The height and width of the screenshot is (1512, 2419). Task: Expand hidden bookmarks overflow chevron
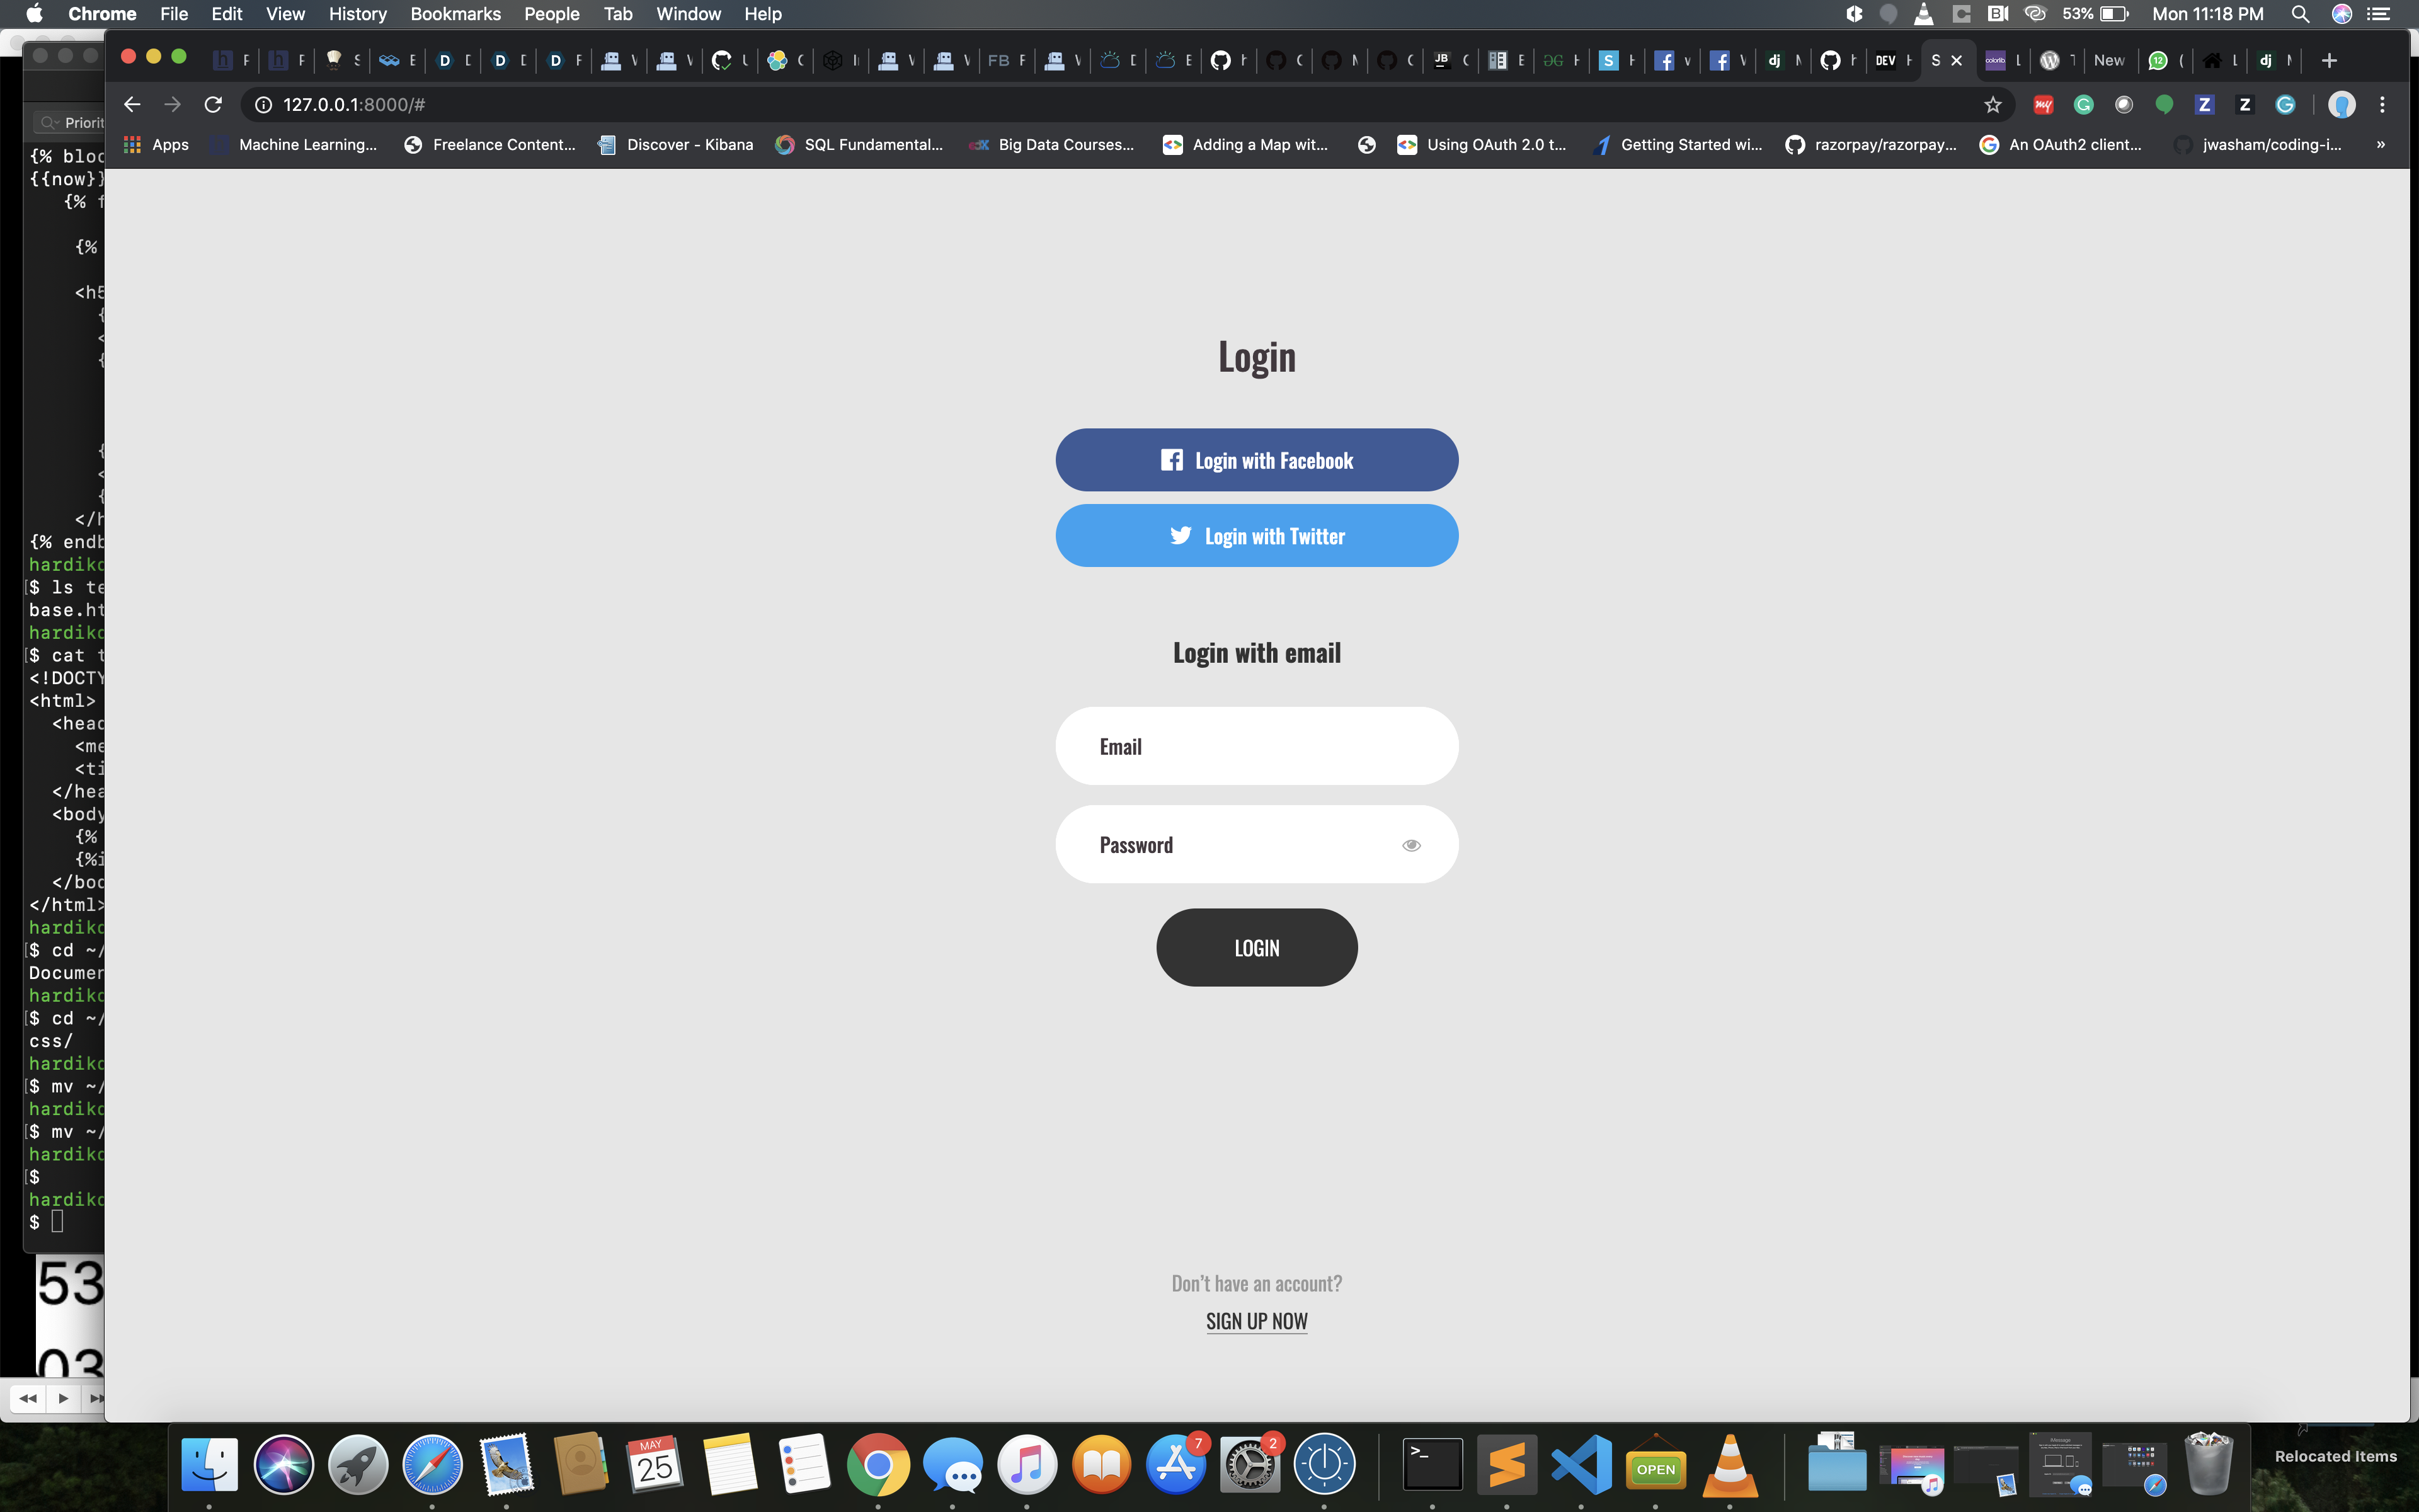coord(2381,144)
